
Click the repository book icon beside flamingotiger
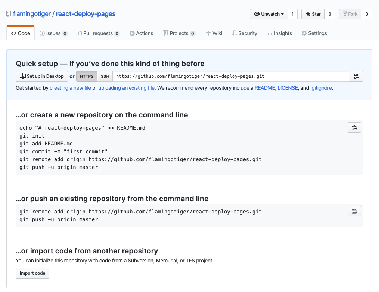[9, 14]
